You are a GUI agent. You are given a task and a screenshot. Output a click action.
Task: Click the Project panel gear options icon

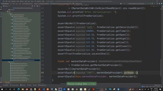click(37, 6)
